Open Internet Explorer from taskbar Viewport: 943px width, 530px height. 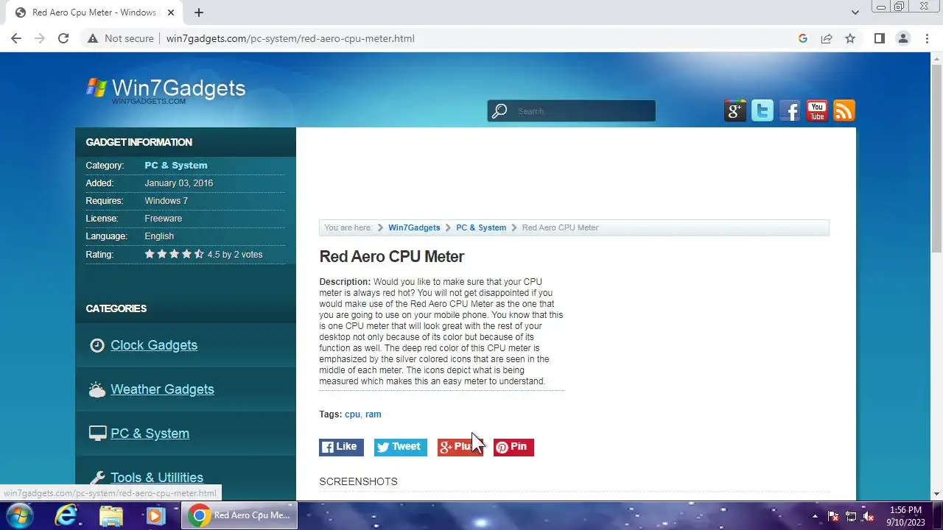point(66,515)
